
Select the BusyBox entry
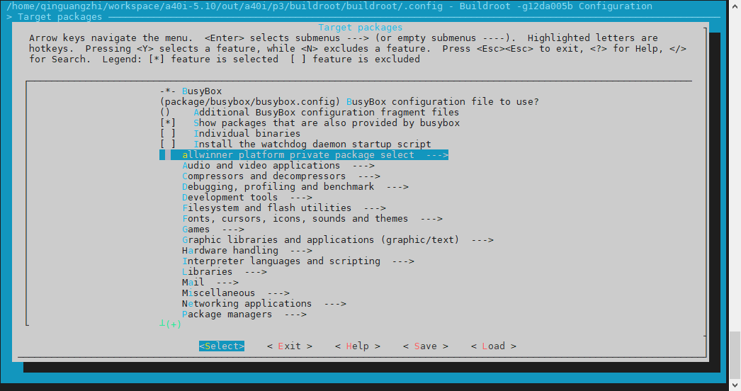(x=191, y=91)
